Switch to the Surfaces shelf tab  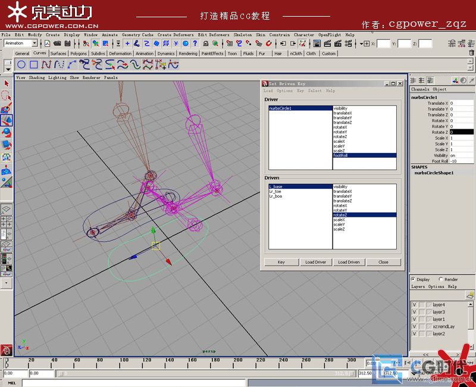click(58, 54)
